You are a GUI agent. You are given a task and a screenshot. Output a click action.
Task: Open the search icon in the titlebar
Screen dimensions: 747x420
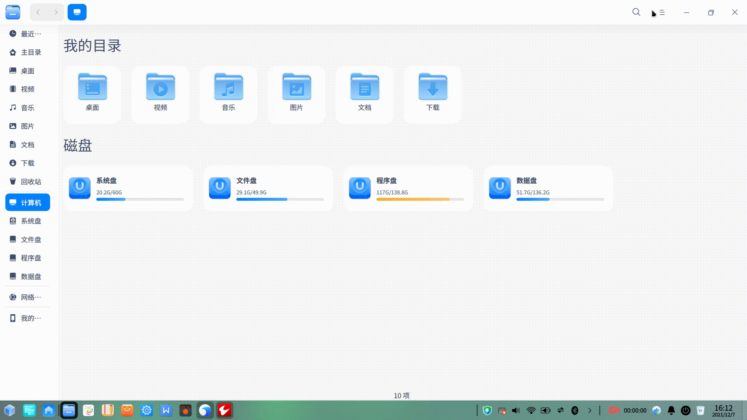[636, 12]
